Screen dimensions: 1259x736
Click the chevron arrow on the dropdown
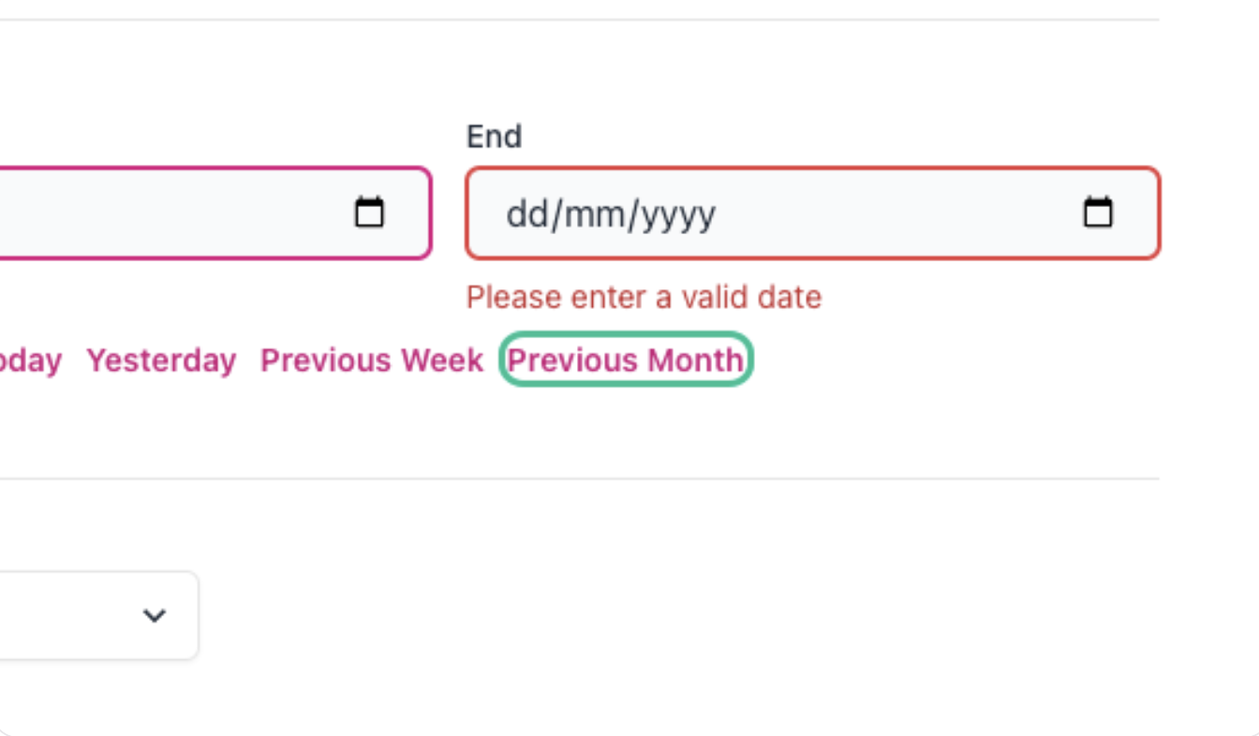coord(155,615)
